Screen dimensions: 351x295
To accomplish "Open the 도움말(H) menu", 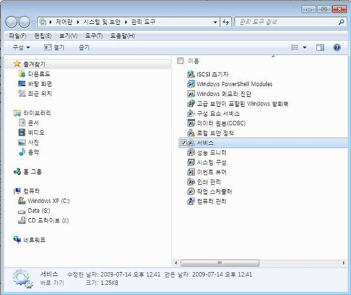I will point(122,36).
